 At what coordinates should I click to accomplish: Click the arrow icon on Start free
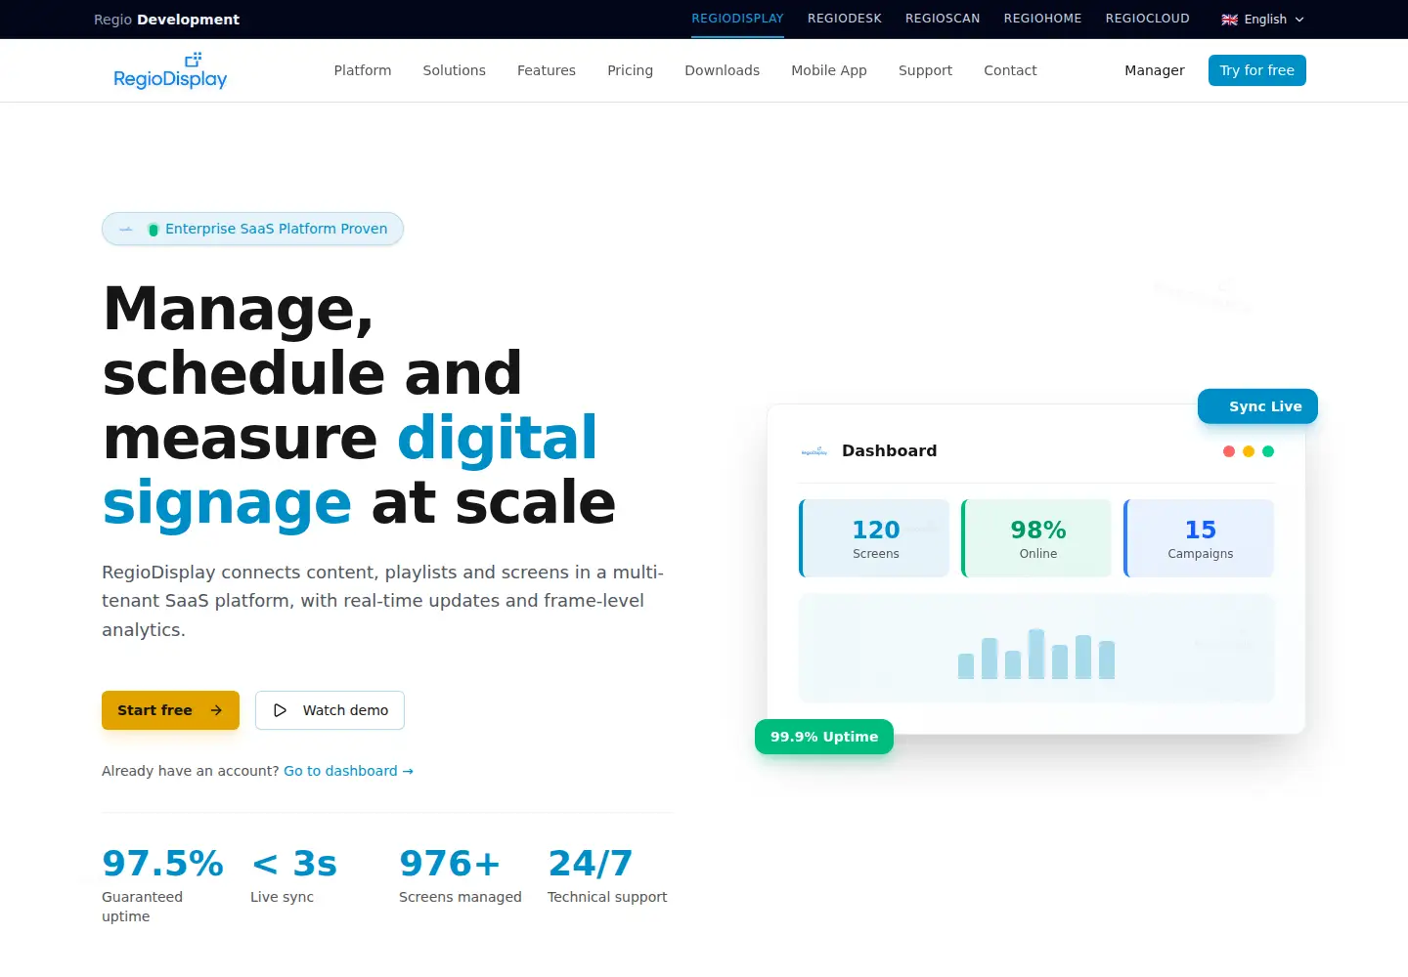coord(216,710)
